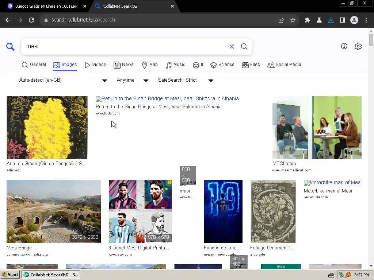374x280 pixels.
Task: Select the General search category
Action: coord(34,65)
